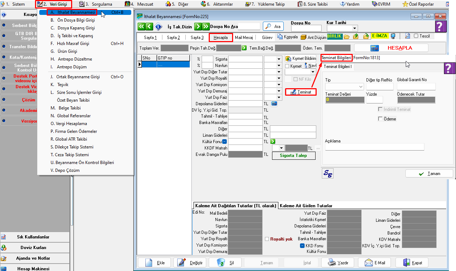Click the E-İMZA yellow button
The width and height of the screenshot is (456, 271).
pos(380,36)
